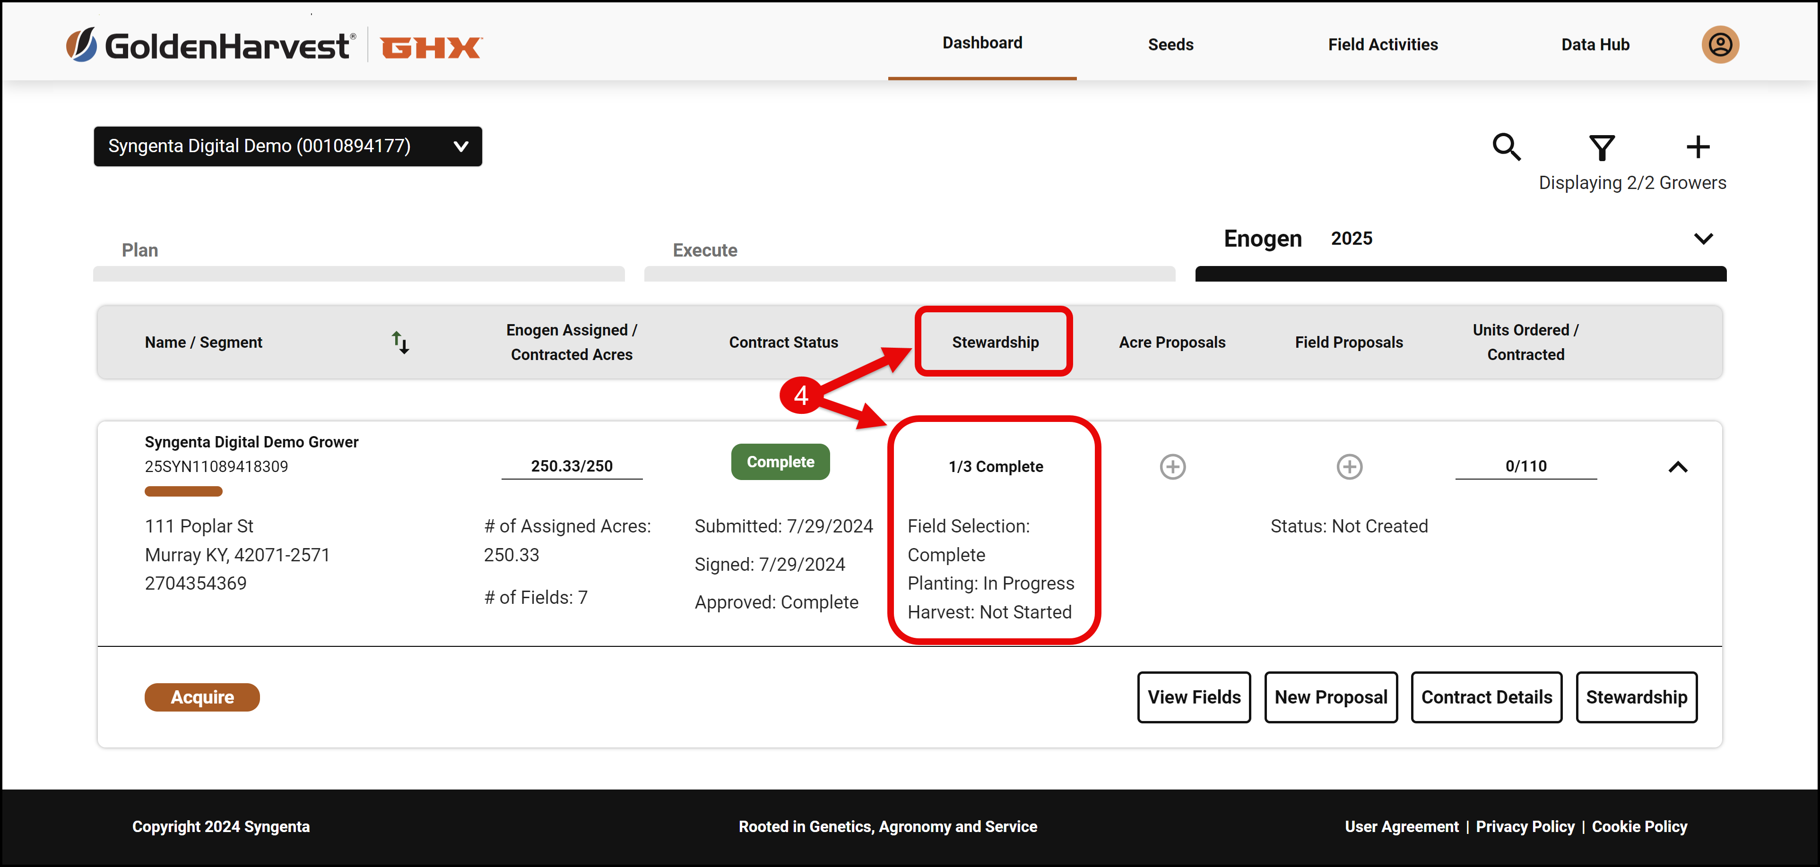Screen dimensions: 1820x867
Task: Open the growers filter funnel icon
Action: click(x=1602, y=147)
